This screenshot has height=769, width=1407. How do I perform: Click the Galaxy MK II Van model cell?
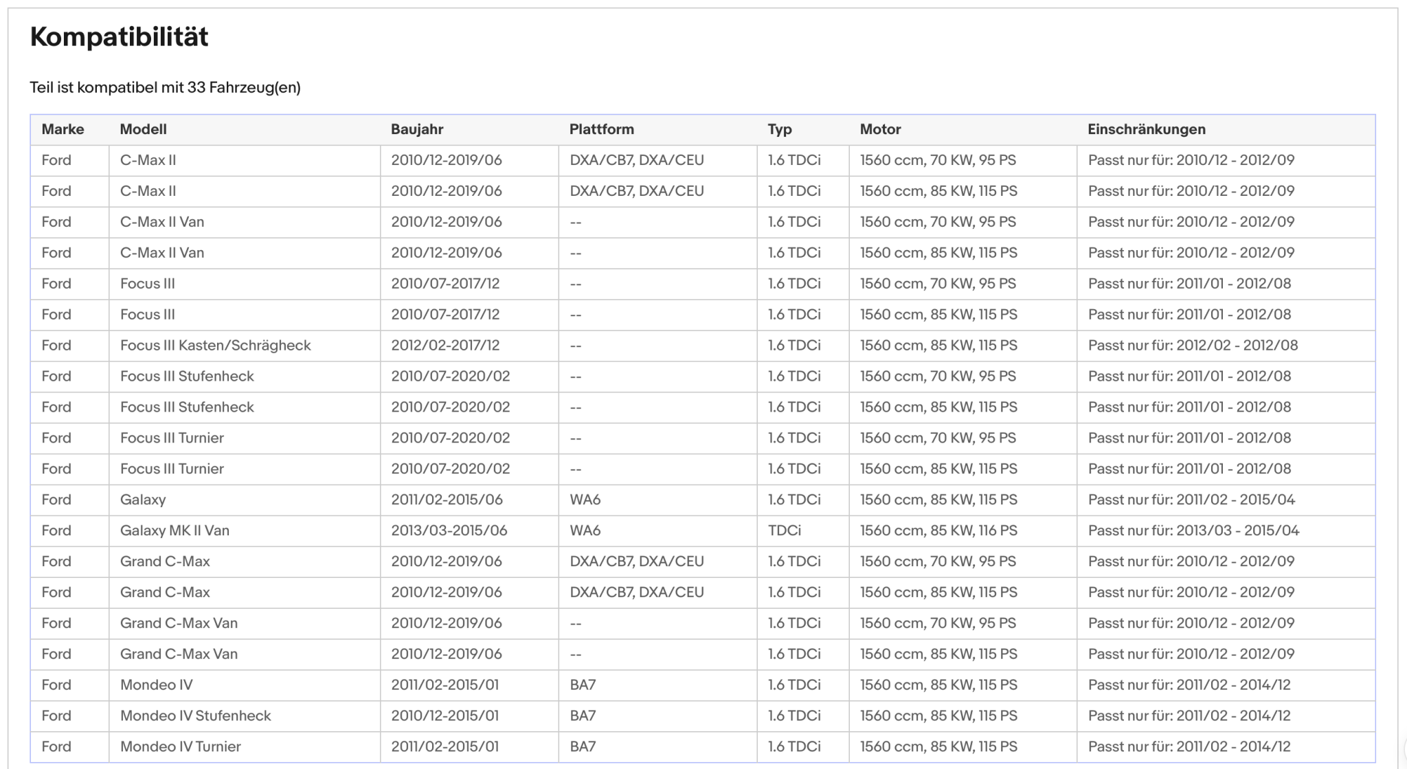244,531
